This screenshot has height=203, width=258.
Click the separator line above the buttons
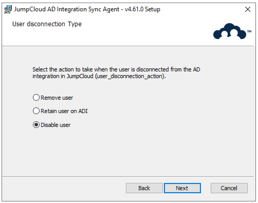[x=128, y=177]
